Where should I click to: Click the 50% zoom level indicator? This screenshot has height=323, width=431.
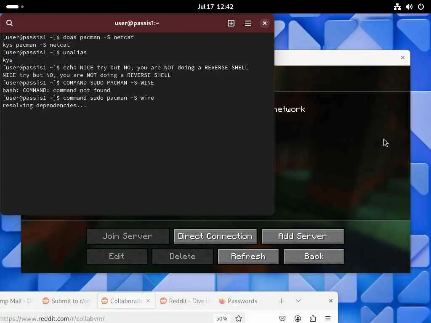tap(221, 318)
